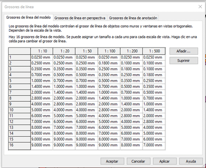206x168 pixels.
Task: Select the 1 : 100 column header
Action: (109, 51)
